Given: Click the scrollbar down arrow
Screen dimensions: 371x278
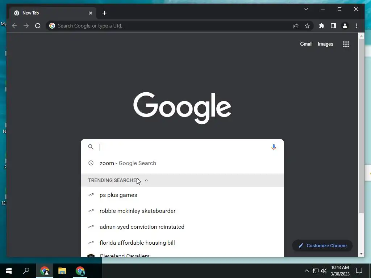Looking at the screenshot, I should (x=361, y=254).
